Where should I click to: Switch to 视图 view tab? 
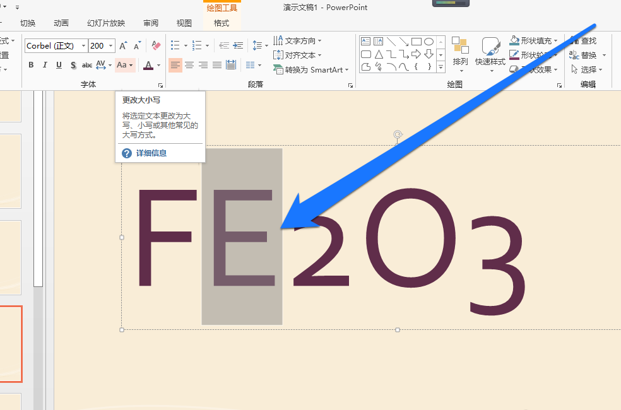pyautogui.click(x=184, y=23)
